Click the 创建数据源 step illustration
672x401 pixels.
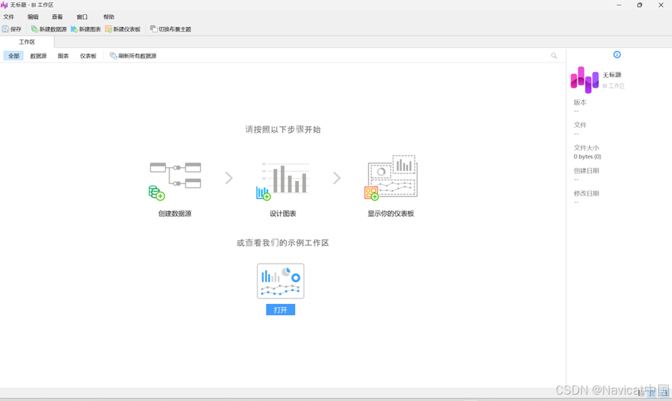coord(175,181)
